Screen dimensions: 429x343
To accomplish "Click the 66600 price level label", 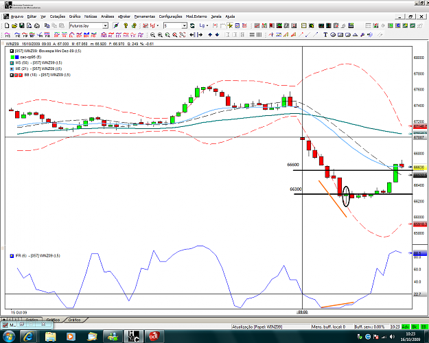I will [x=293, y=165].
